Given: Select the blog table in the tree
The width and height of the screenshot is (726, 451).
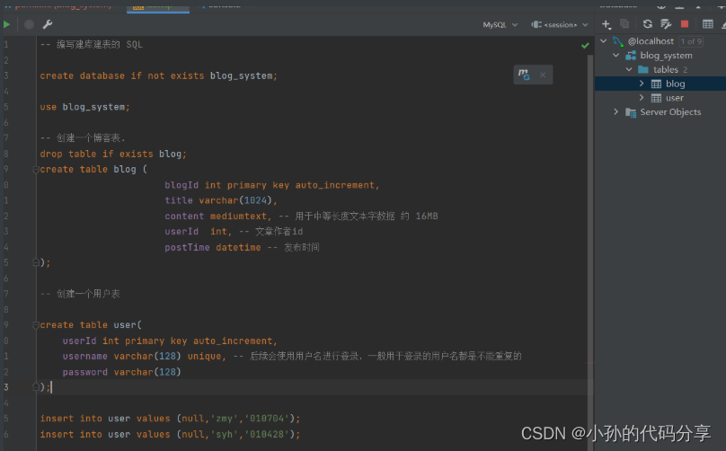Looking at the screenshot, I should 675,84.
